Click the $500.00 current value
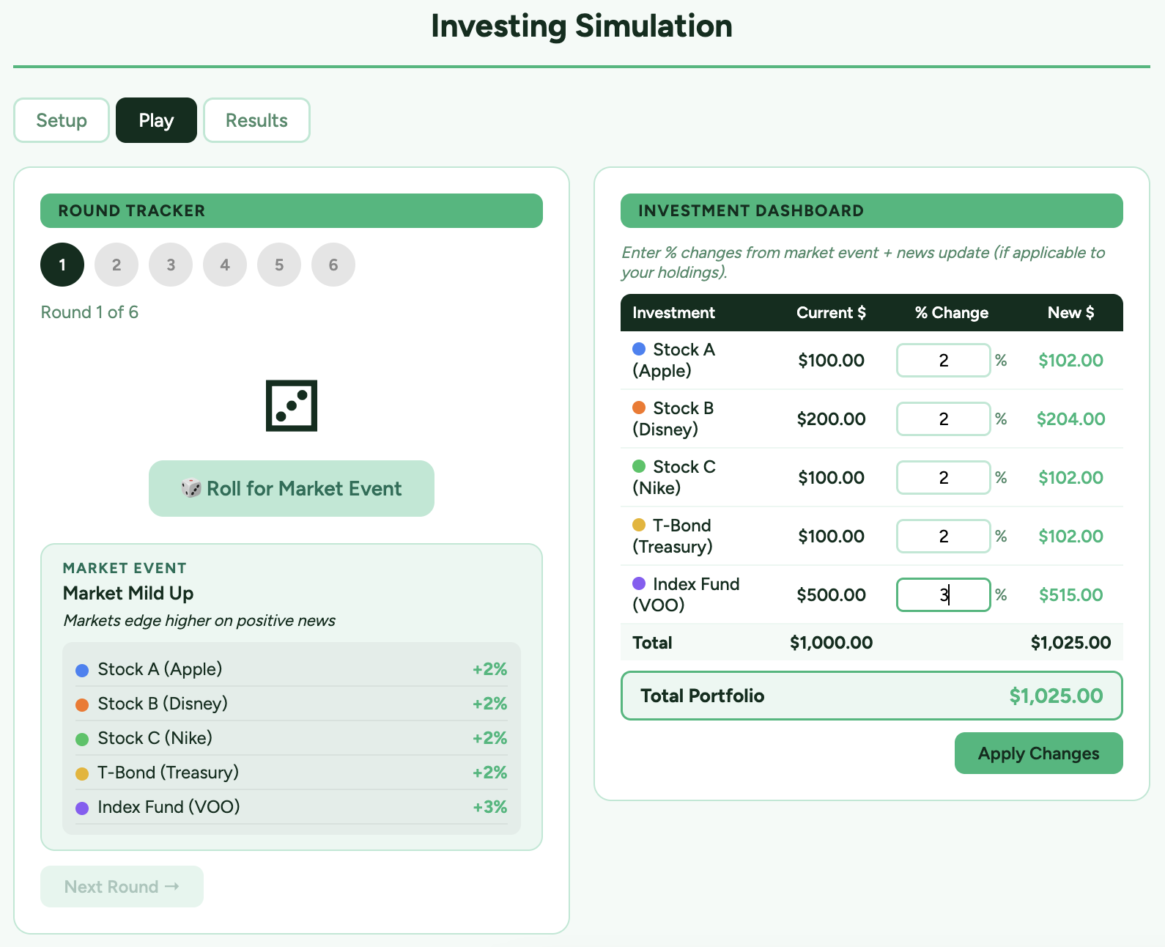 [831, 594]
